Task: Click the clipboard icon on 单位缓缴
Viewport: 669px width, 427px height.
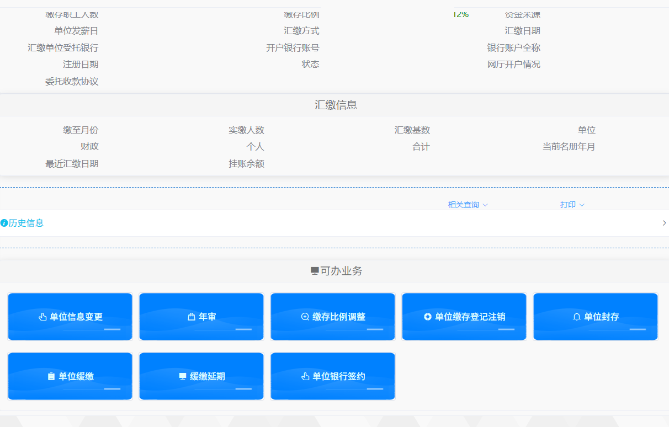Action: coord(51,377)
